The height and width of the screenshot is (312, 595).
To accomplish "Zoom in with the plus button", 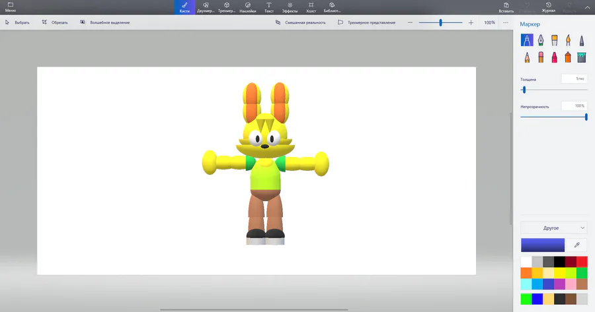I will click(x=471, y=22).
